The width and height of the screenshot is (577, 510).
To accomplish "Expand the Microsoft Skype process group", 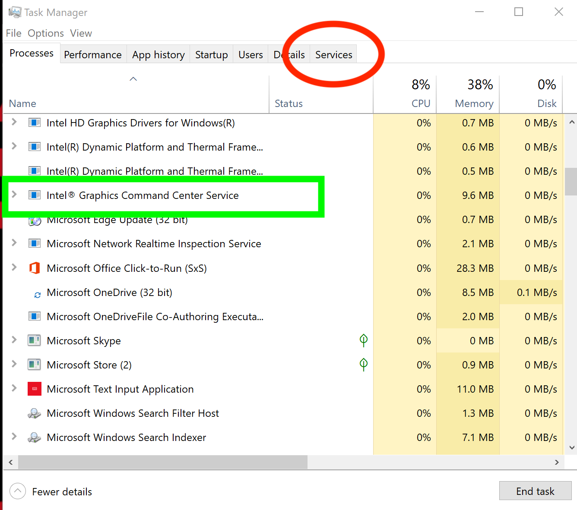I will coord(14,340).
